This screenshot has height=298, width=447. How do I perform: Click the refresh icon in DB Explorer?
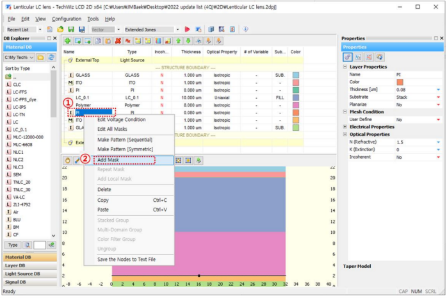(51, 57)
